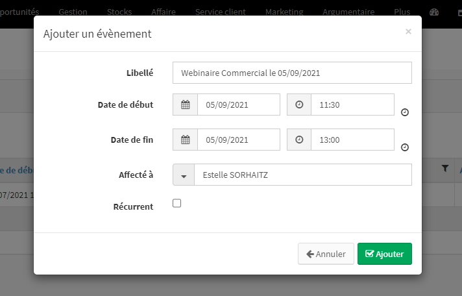This screenshot has height=296, width=462.
Task: Click the clock icon beside the 13:00 field
Action: point(299,140)
